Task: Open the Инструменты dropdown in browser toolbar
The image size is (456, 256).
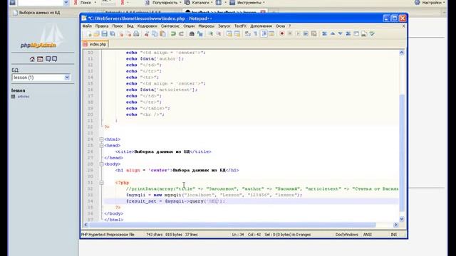Action: pyautogui.click(x=248, y=3)
